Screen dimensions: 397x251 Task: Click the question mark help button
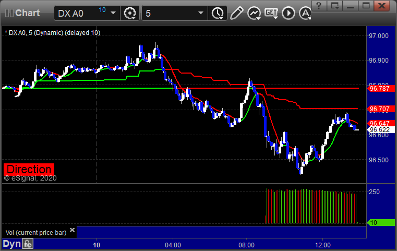click(319, 6)
